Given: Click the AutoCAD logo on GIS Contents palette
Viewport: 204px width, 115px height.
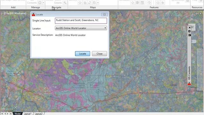Looking at the screenshot, I should tap(189, 83).
